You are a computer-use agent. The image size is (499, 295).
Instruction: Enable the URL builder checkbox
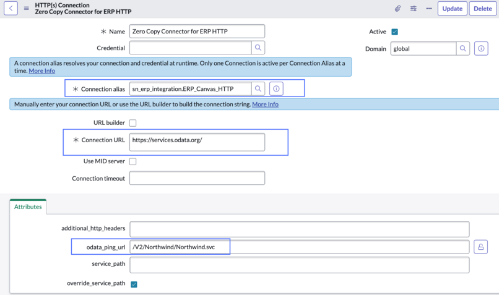(x=133, y=123)
